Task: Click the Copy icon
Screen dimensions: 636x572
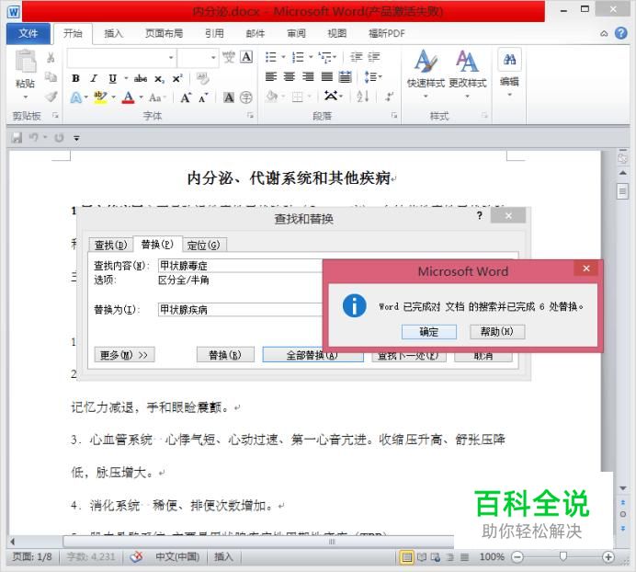Action: [51, 77]
